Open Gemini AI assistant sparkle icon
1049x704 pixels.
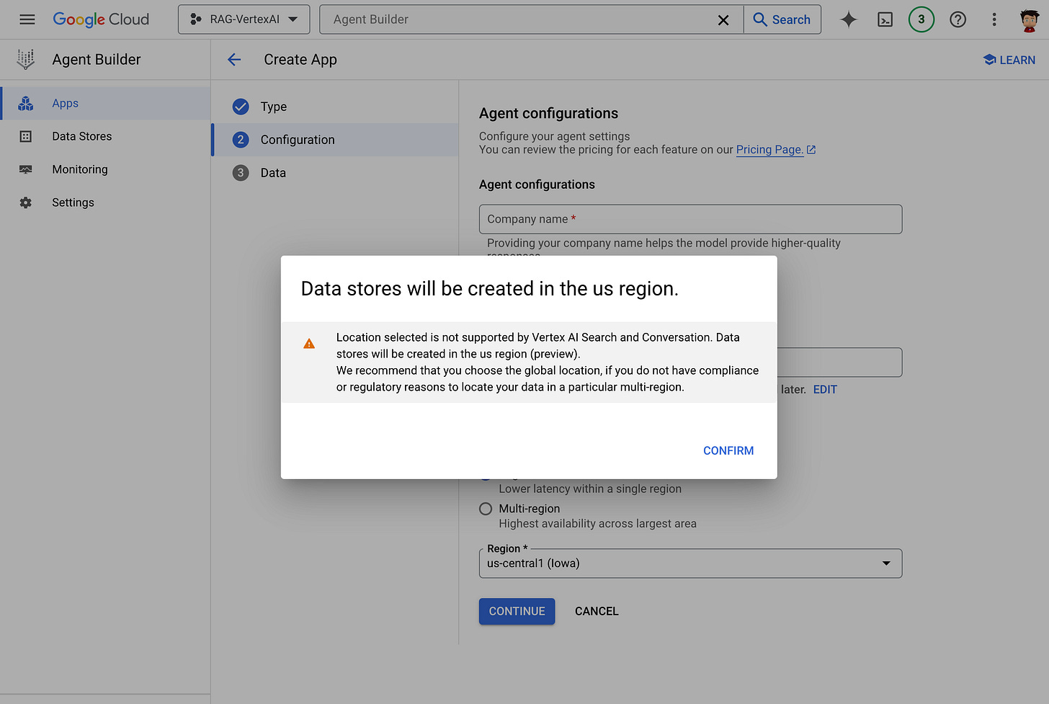point(849,19)
